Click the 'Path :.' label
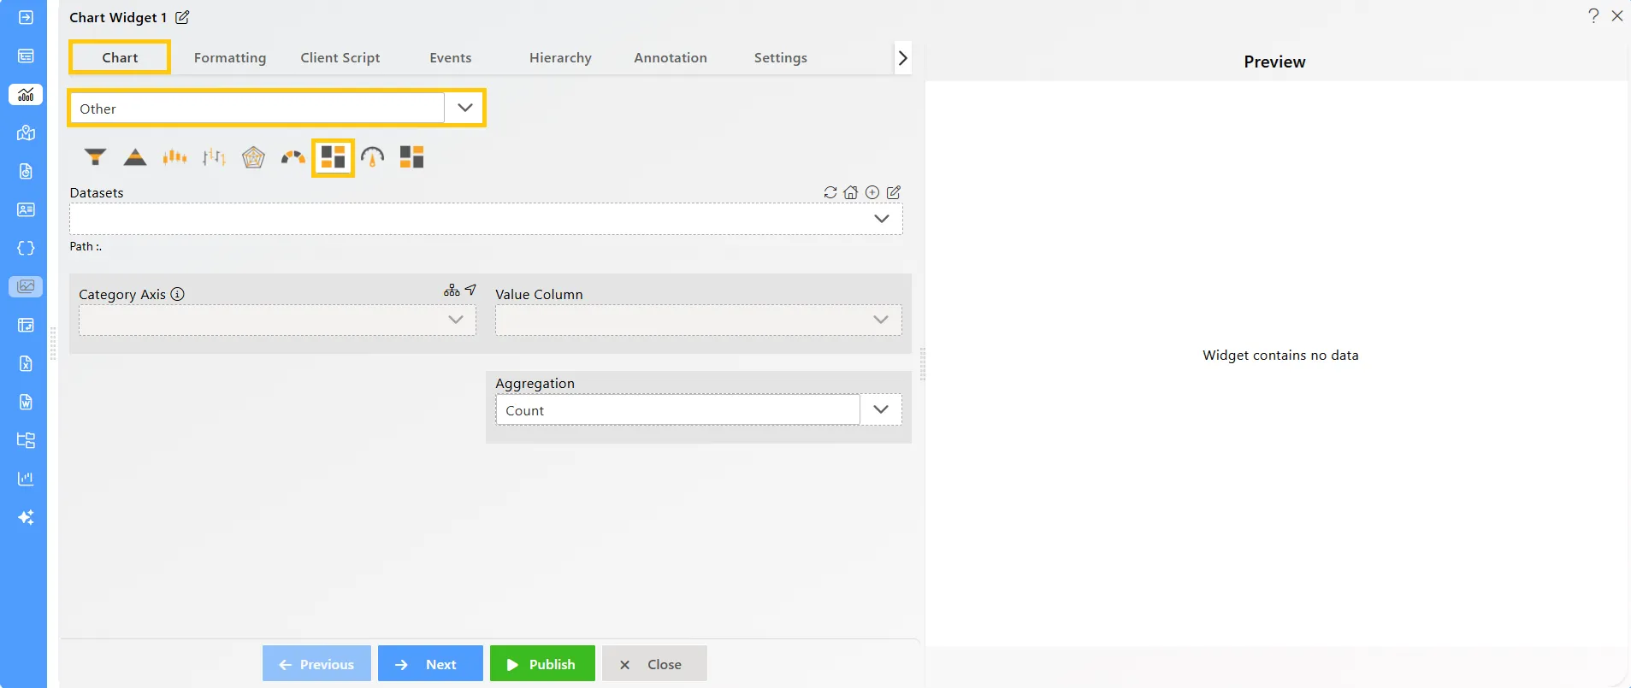Screen dimensions: 1631x688 tap(86, 246)
